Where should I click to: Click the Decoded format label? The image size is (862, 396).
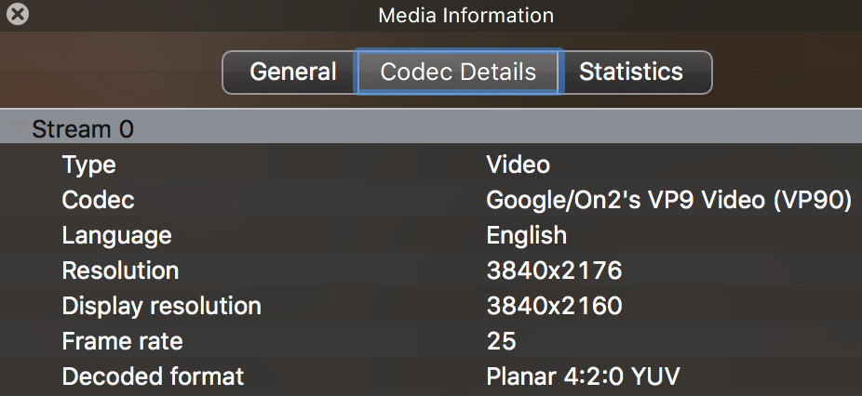point(153,376)
